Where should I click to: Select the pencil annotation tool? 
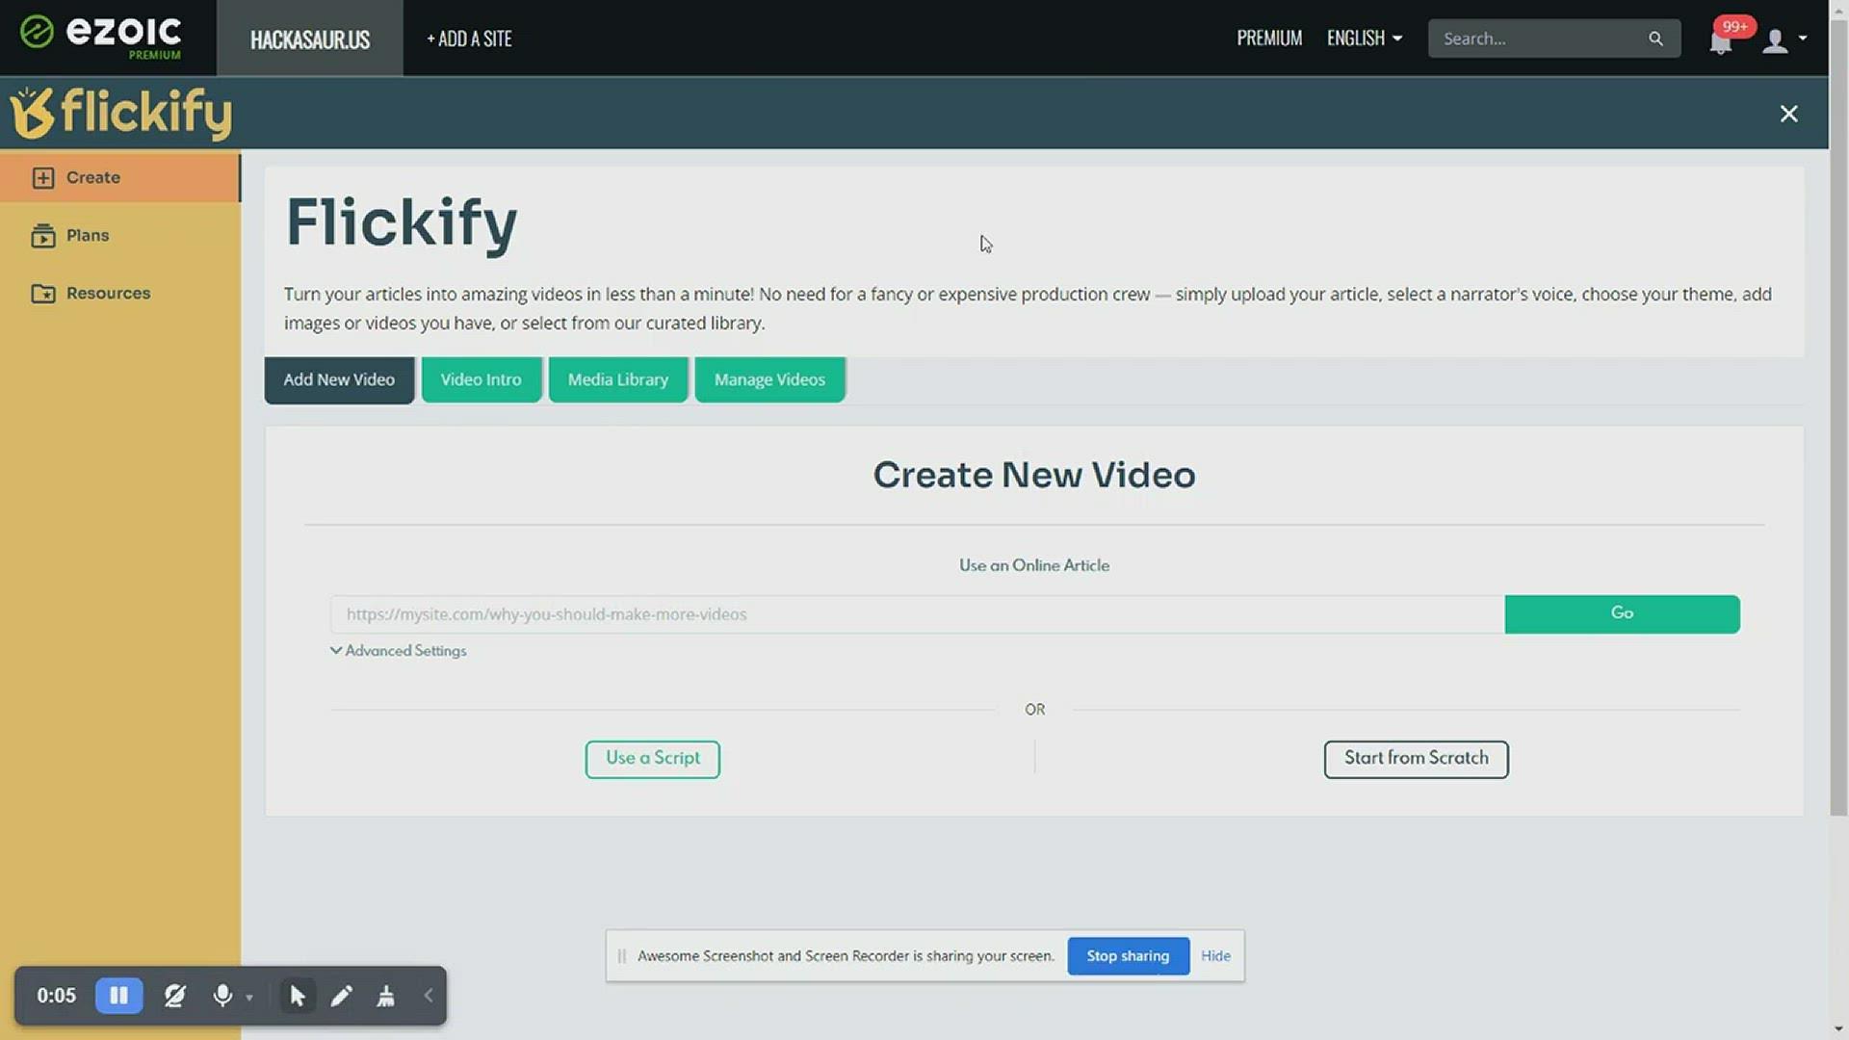tap(342, 996)
